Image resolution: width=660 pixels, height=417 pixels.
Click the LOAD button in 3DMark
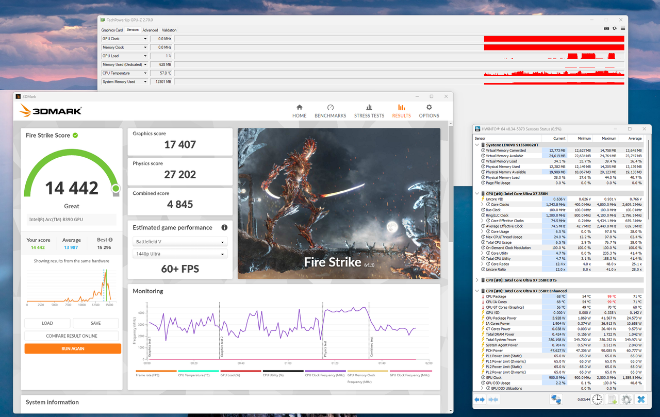point(47,323)
